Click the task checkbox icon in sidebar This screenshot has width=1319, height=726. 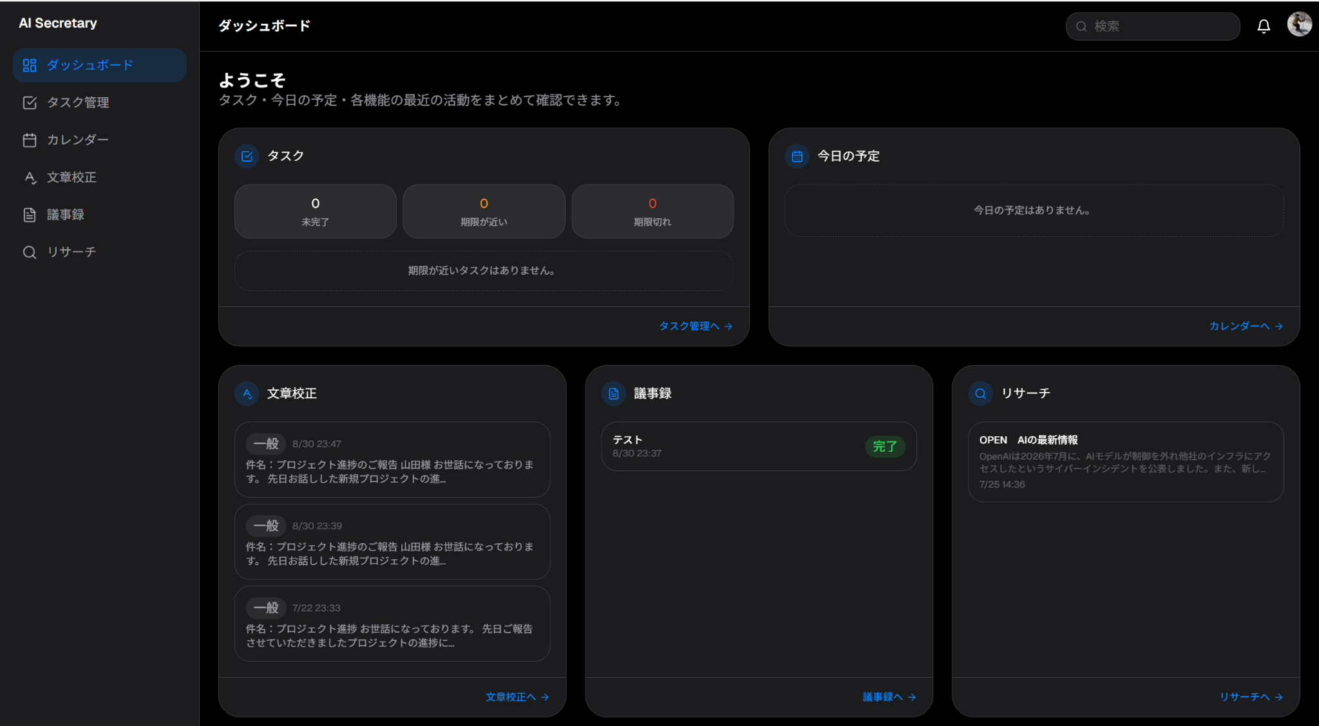30,102
